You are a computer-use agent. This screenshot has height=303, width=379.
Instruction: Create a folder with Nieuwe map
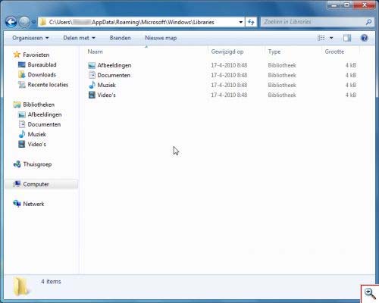click(x=161, y=38)
